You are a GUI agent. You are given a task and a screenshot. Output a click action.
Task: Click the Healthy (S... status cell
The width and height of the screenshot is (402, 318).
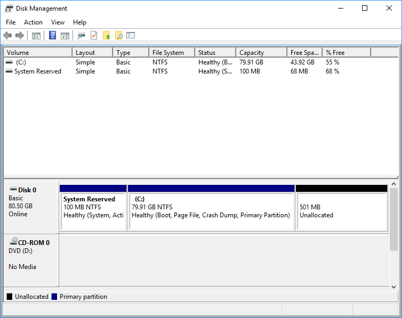pos(215,71)
